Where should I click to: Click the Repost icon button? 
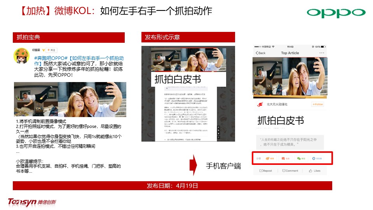[x=265, y=171]
